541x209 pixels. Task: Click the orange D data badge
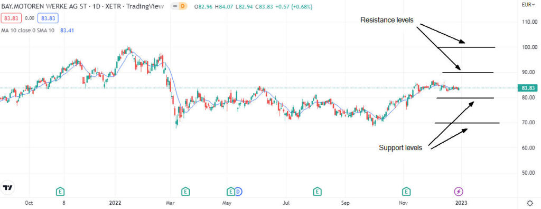182,6
